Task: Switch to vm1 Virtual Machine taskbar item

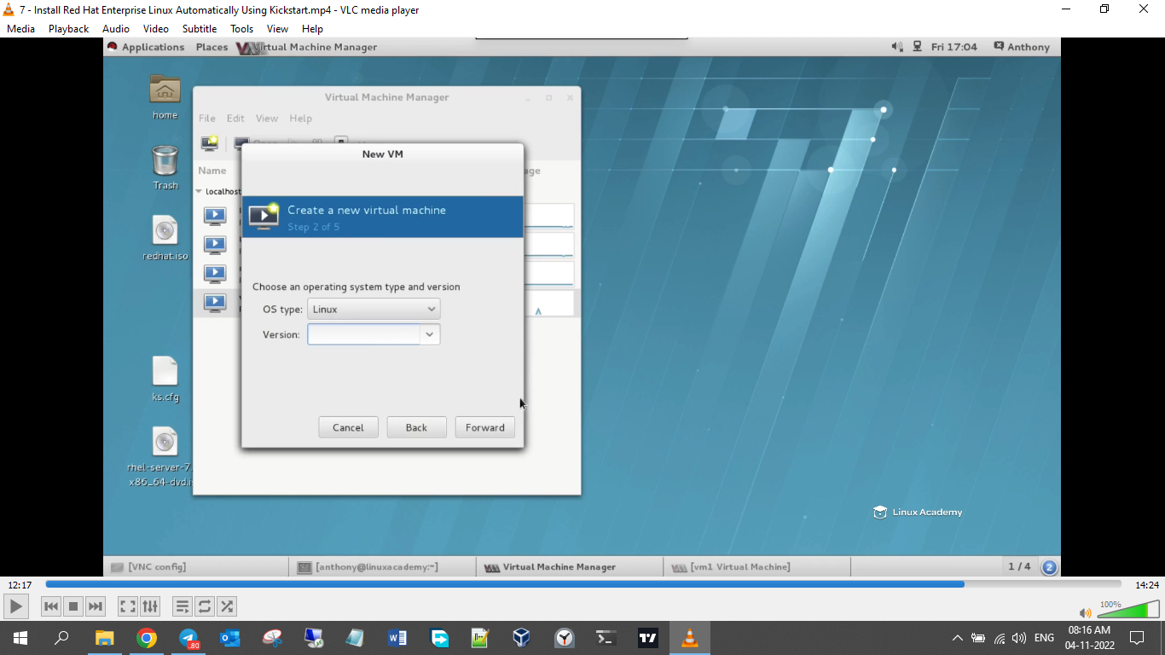Action: click(757, 566)
